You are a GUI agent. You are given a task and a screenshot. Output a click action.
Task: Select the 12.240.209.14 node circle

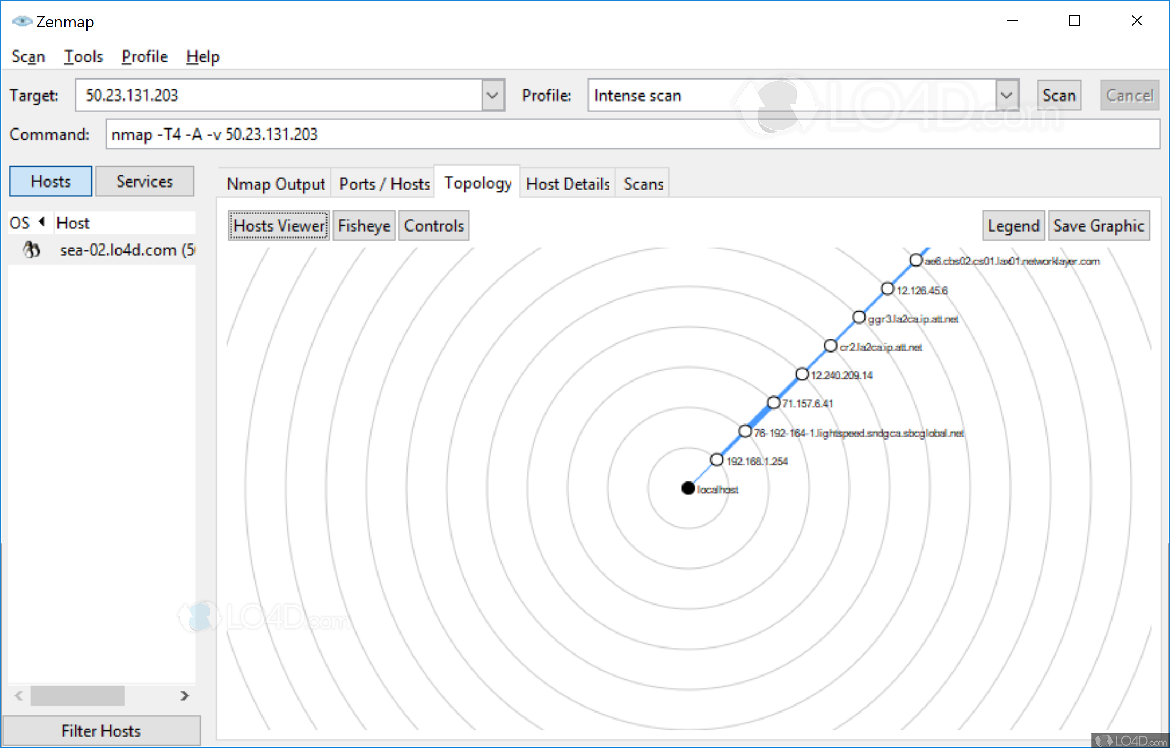[802, 374]
